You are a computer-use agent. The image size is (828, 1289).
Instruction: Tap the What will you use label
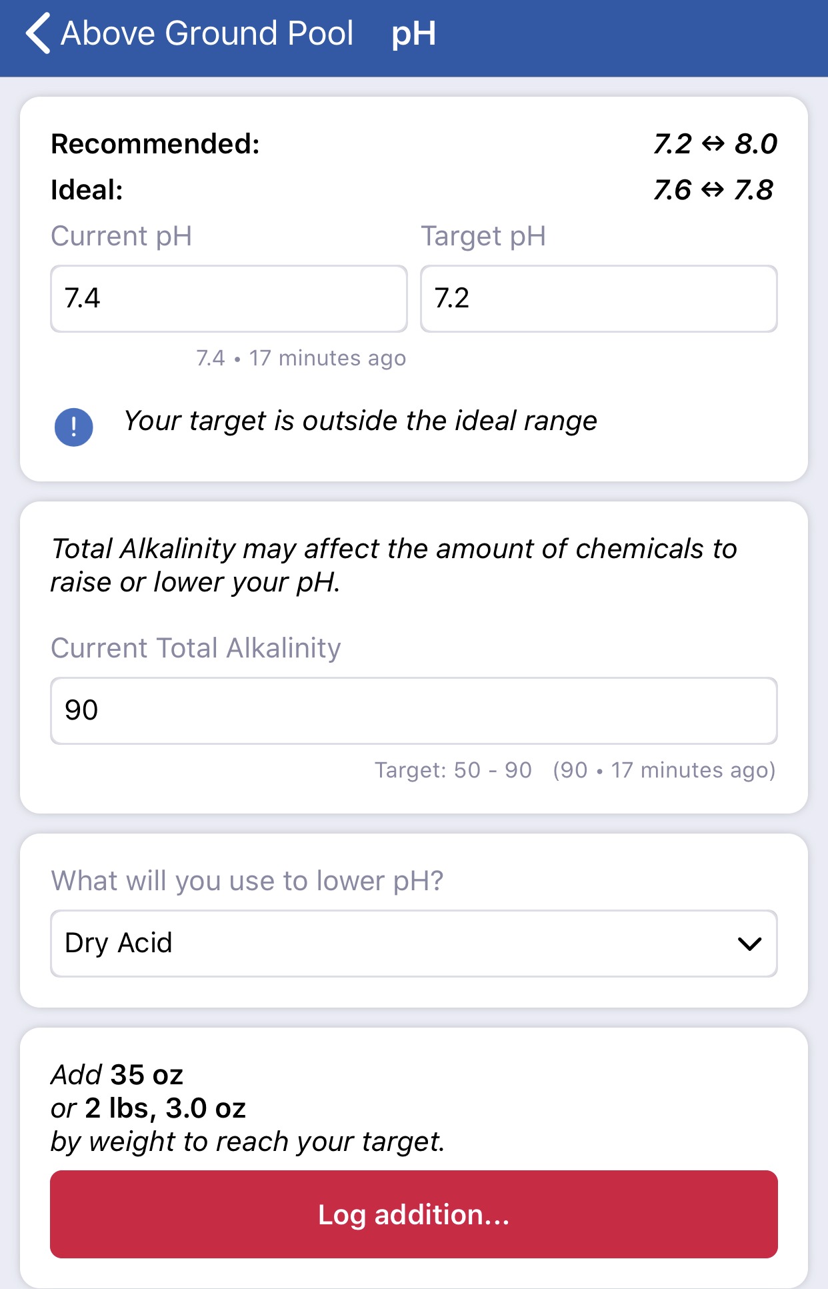(247, 881)
